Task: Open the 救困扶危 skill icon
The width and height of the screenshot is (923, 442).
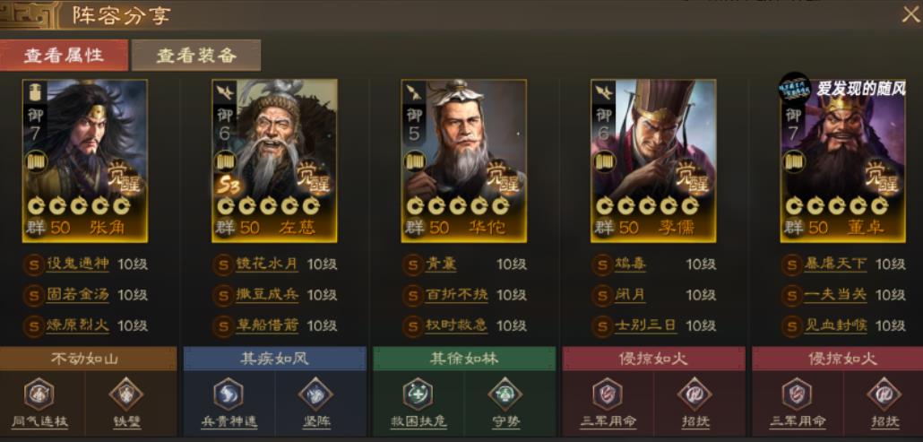Action: point(418,394)
